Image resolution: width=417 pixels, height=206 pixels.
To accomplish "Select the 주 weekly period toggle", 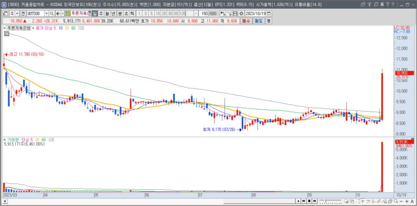I will 101,13.
